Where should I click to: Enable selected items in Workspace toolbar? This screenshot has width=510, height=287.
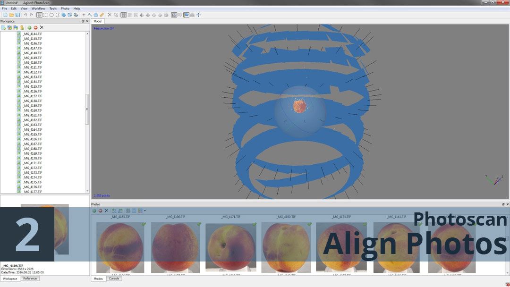(29, 28)
